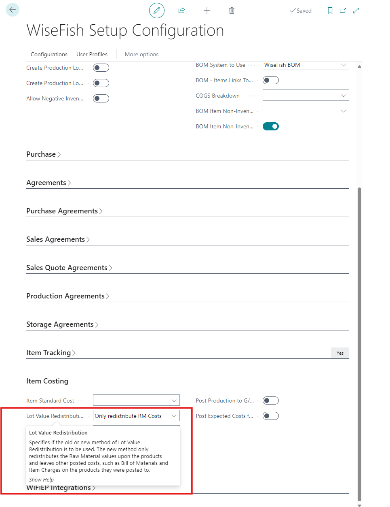Toggle the Allow Negative Inventory switch

click(x=101, y=98)
